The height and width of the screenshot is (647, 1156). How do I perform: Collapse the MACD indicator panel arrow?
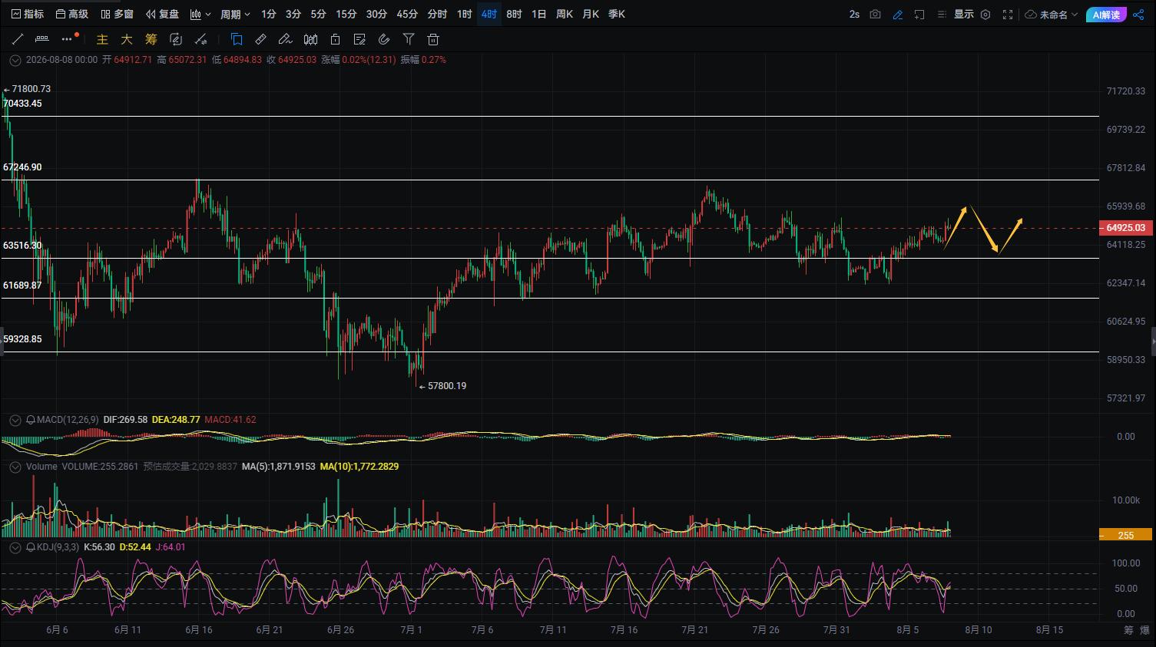click(15, 420)
